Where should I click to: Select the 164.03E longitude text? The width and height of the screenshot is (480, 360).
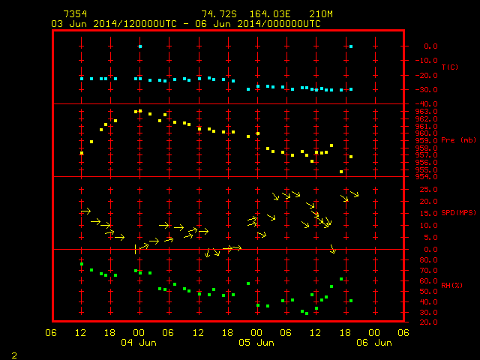(270, 14)
